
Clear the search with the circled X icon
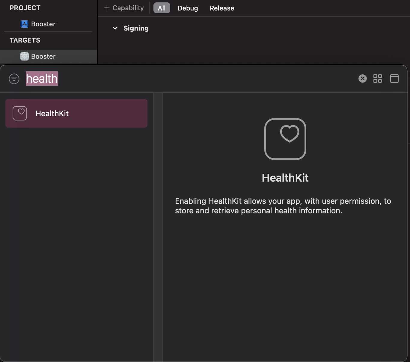pos(363,79)
